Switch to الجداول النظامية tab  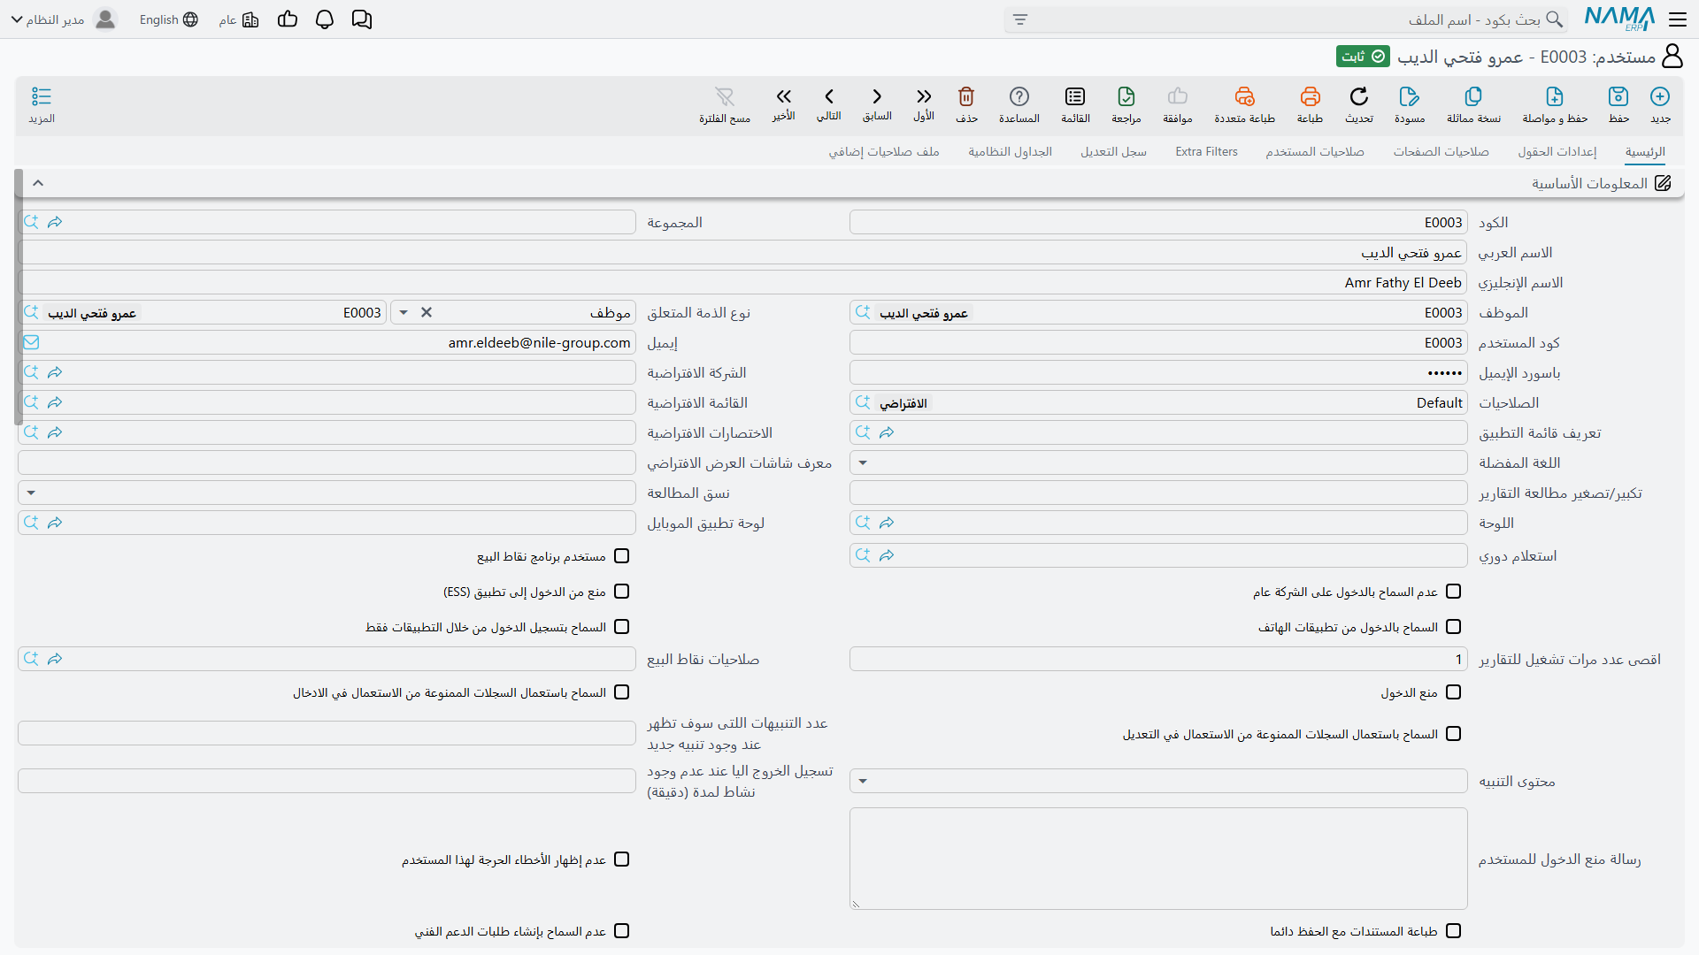coord(1011,151)
